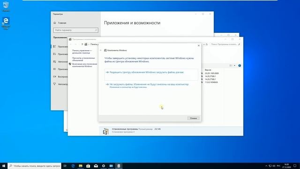This screenshot has height=169, width=300.
Task: Open the Recycle Bin desktop icon
Action: pos(6,6)
